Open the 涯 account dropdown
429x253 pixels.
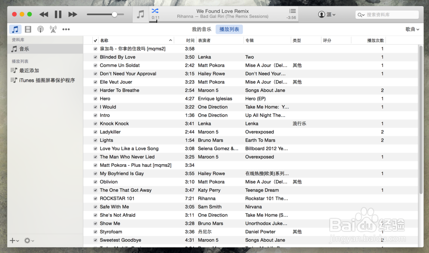coord(331,15)
